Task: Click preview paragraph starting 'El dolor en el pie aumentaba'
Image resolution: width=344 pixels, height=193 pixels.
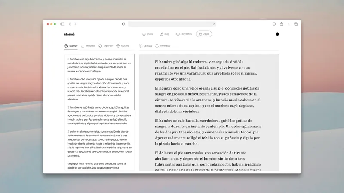Action: (208, 161)
